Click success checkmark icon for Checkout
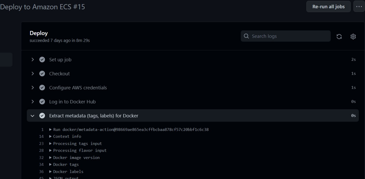 click(x=42, y=73)
